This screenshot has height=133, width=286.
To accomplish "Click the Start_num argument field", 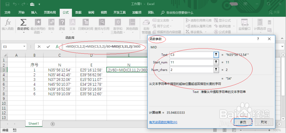I will pos(192,62).
